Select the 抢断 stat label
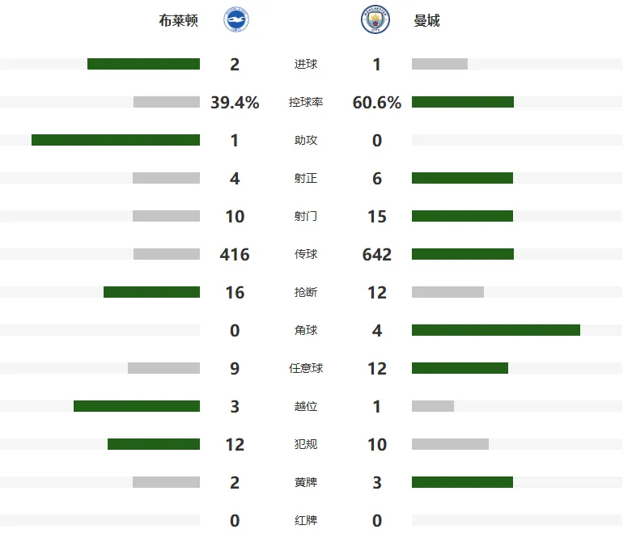The image size is (632, 542). point(306,292)
